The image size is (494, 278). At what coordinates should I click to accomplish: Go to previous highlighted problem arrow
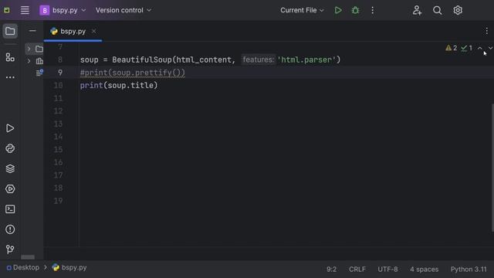click(x=480, y=48)
